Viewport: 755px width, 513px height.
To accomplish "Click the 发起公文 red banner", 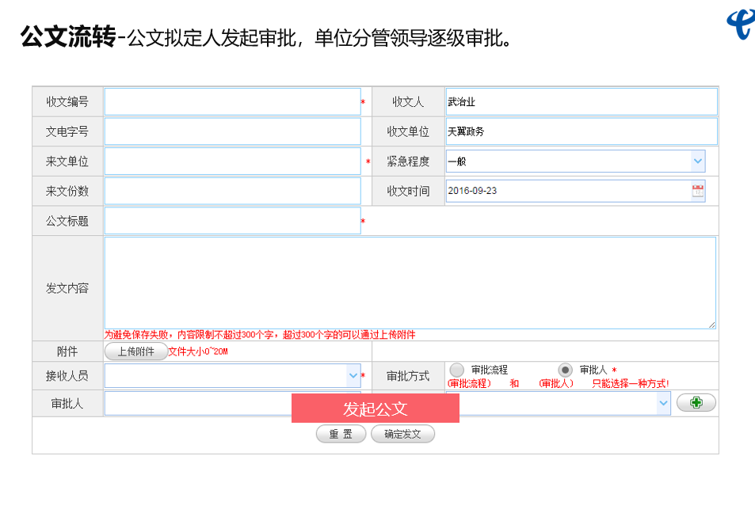I will click(375, 408).
